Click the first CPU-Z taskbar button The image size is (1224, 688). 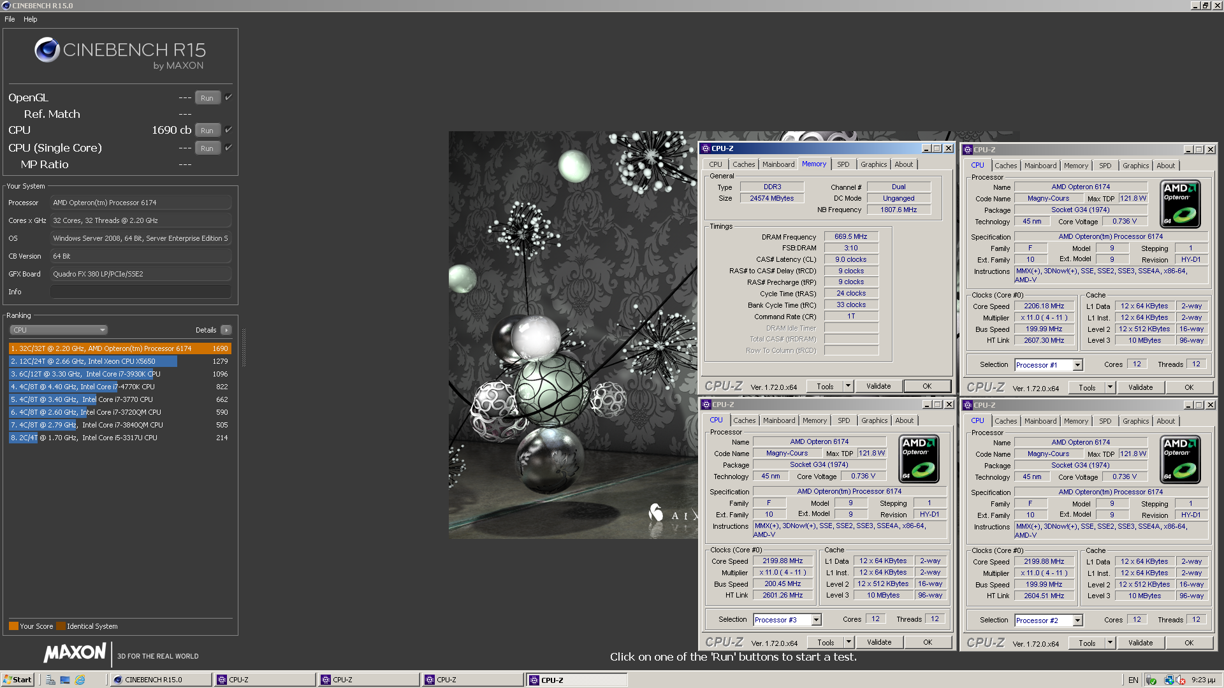point(265,680)
